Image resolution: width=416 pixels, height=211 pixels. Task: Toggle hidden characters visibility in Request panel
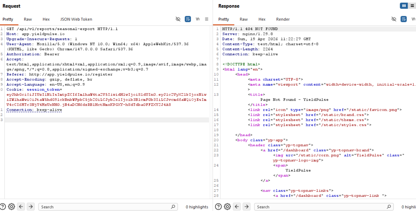point(178,19)
